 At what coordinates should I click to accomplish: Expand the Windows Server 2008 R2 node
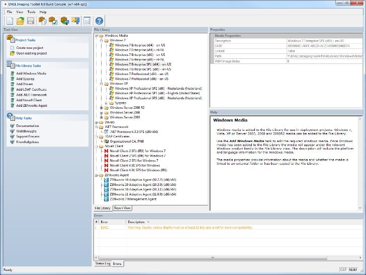click(x=101, y=107)
